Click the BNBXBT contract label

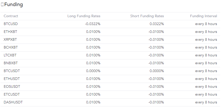11,63
